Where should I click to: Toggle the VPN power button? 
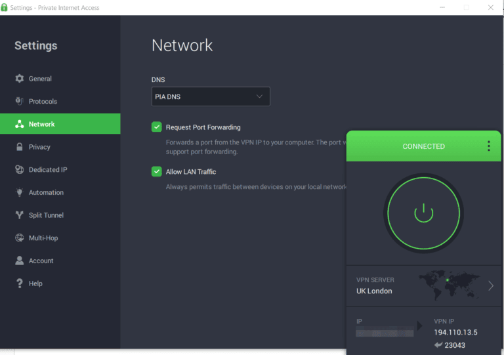[424, 213]
